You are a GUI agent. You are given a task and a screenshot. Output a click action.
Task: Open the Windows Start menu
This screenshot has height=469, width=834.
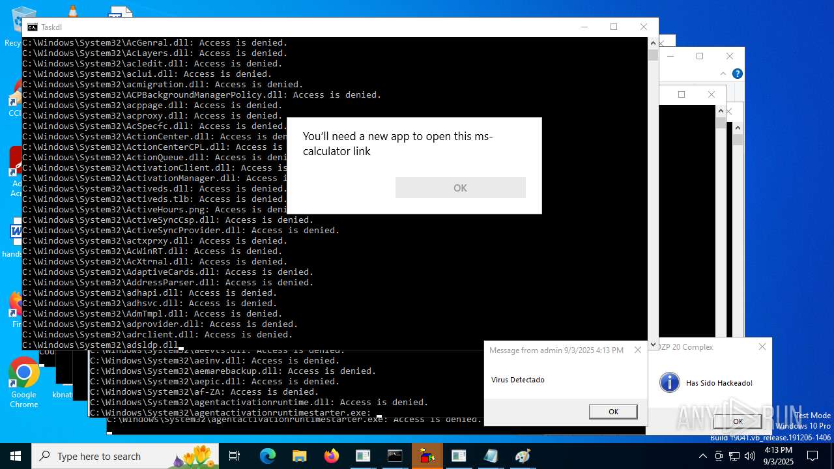coord(16,456)
